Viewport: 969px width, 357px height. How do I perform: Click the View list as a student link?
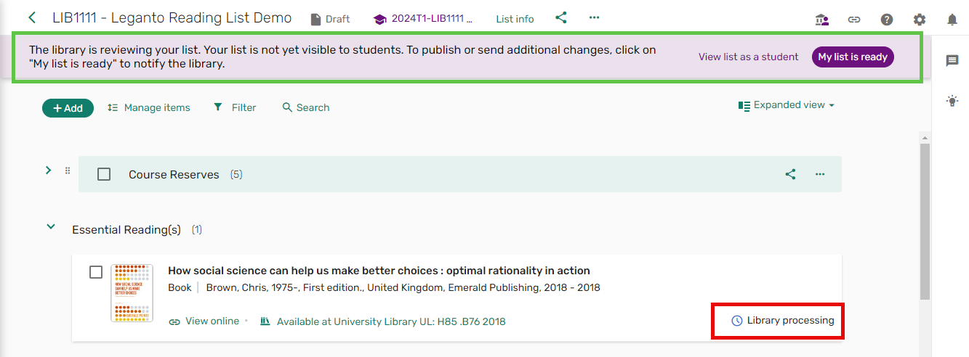748,57
